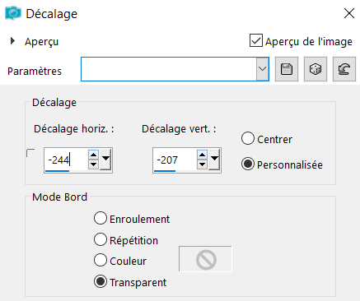Click the save preset floppy disk icon
The image size is (360, 301).
[x=287, y=69]
